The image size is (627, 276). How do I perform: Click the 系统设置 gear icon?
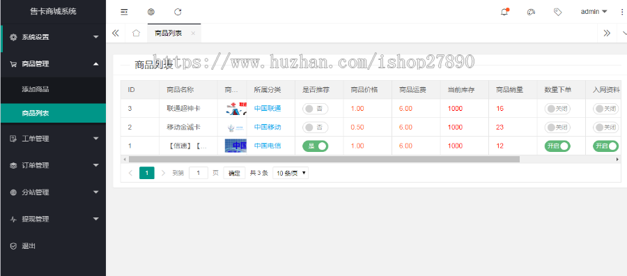coord(14,37)
